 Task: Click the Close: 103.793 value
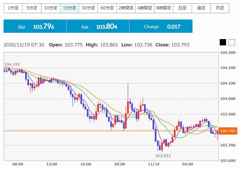coord(172,45)
